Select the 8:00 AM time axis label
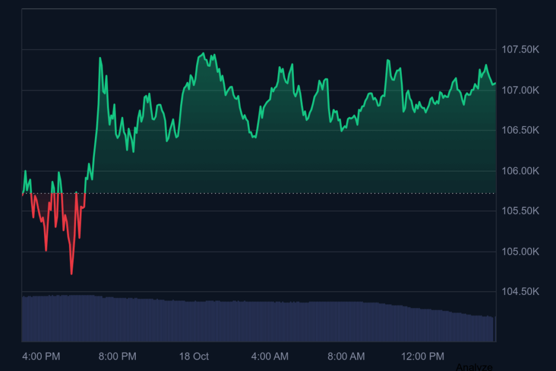 (346, 356)
